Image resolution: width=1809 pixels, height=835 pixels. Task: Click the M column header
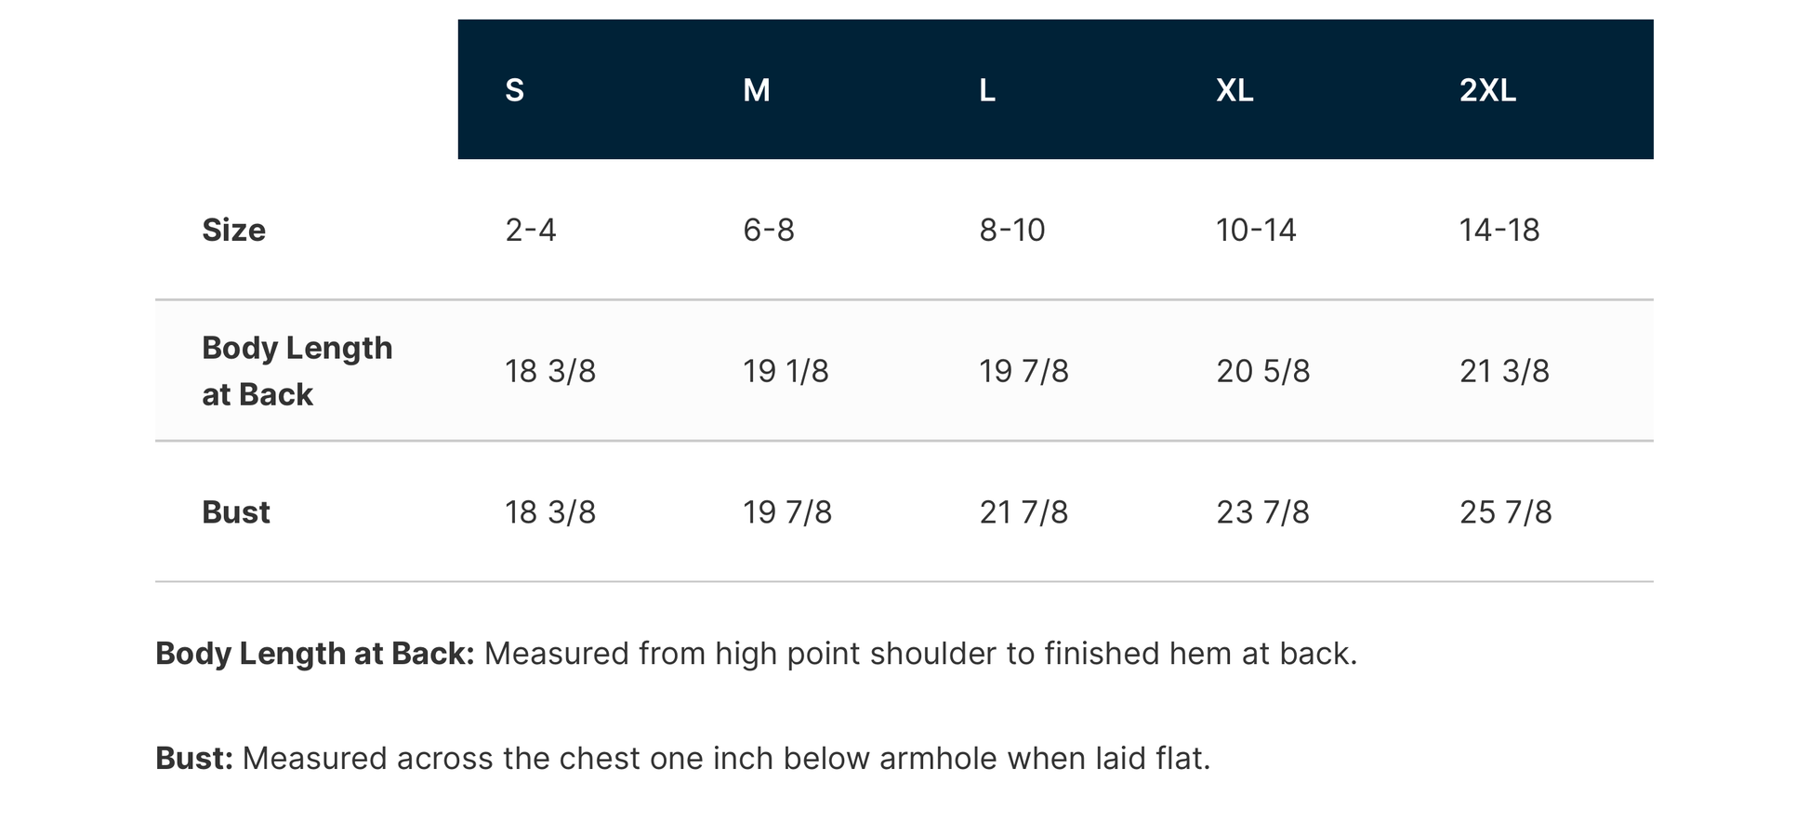[x=757, y=90]
